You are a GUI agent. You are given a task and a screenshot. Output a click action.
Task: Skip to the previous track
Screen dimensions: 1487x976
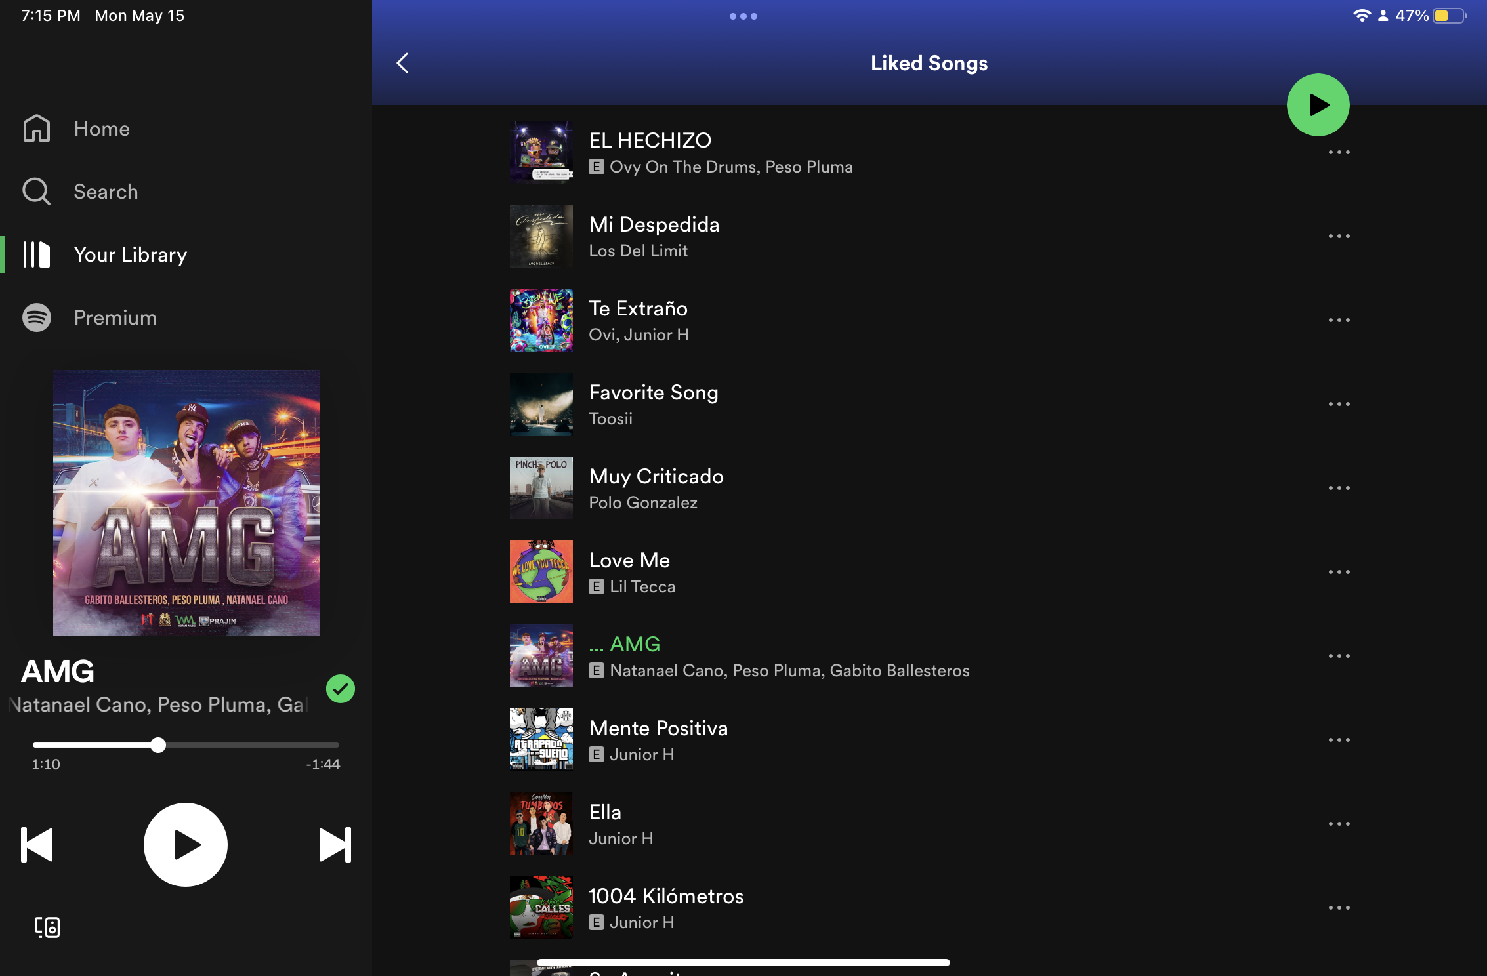(x=37, y=845)
